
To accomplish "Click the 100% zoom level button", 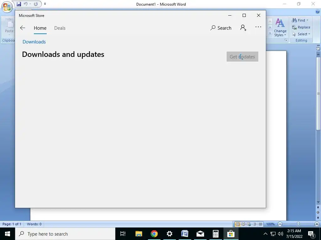I will pyautogui.click(x=270, y=224).
